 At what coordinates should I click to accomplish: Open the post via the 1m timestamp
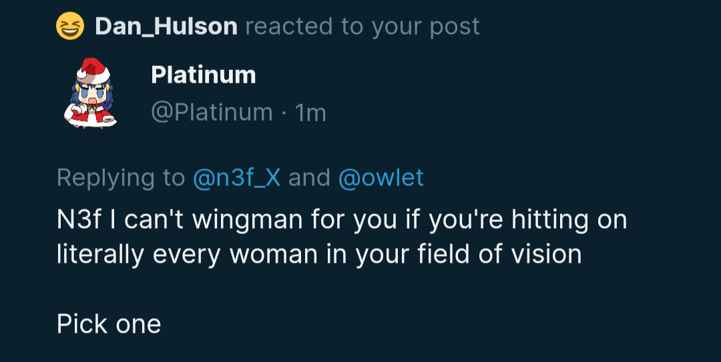(x=310, y=112)
